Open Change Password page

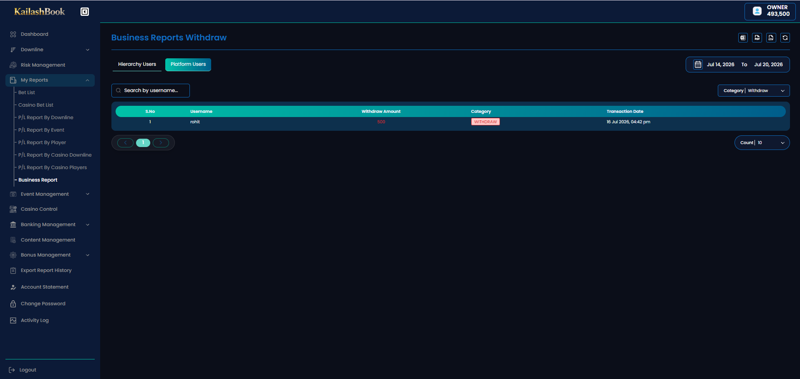[43, 304]
